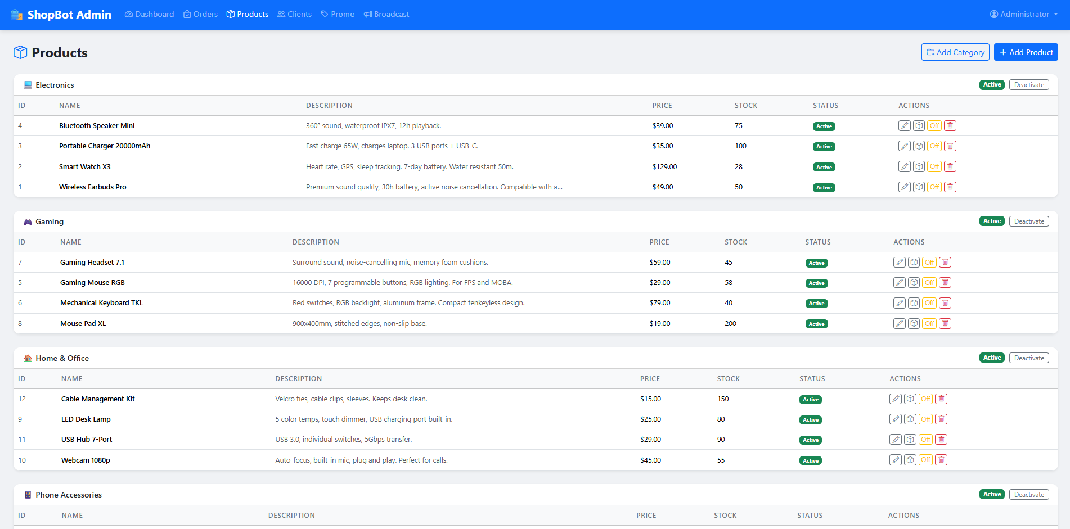1070x529 pixels.
Task: Turn Off the Wireless Earbuds Pro product
Action: (x=934, y=187)
